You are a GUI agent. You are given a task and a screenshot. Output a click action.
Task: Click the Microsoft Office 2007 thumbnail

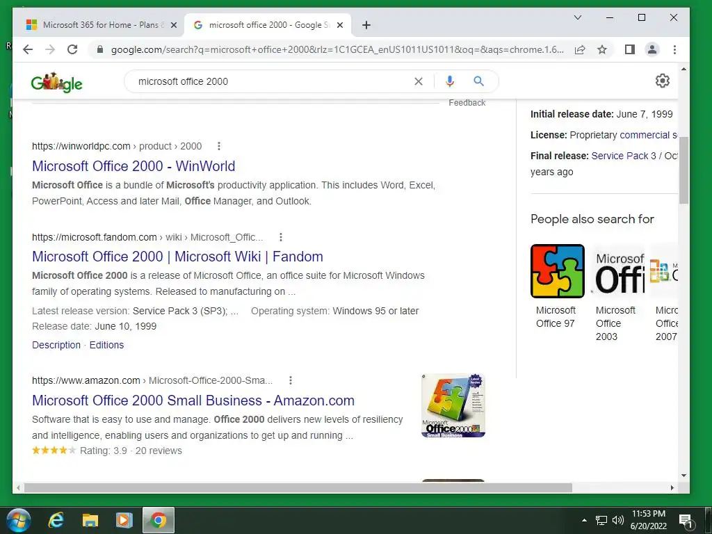[x=664, y=271]
